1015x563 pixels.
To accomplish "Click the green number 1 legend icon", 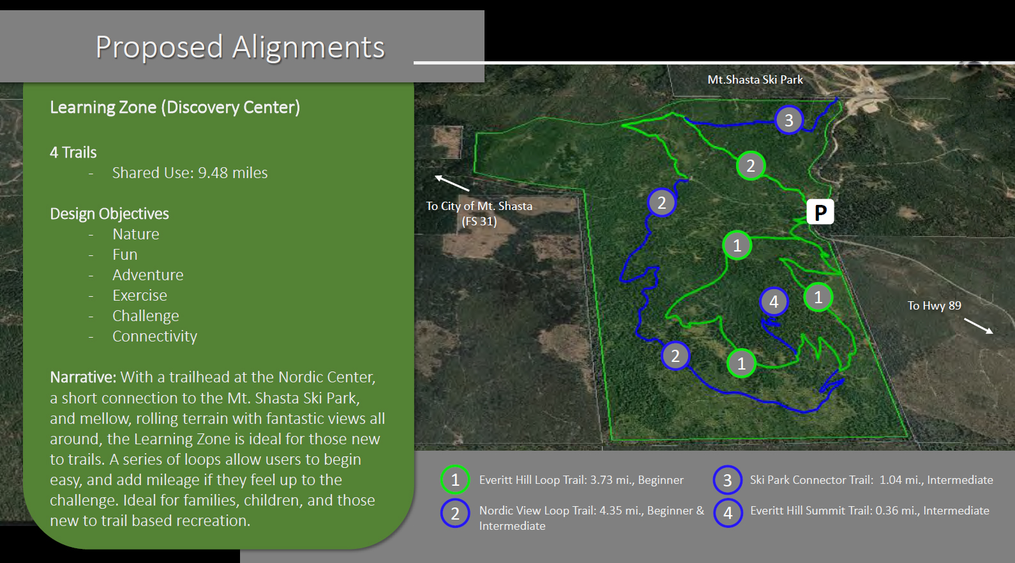I will coord(455,480).
